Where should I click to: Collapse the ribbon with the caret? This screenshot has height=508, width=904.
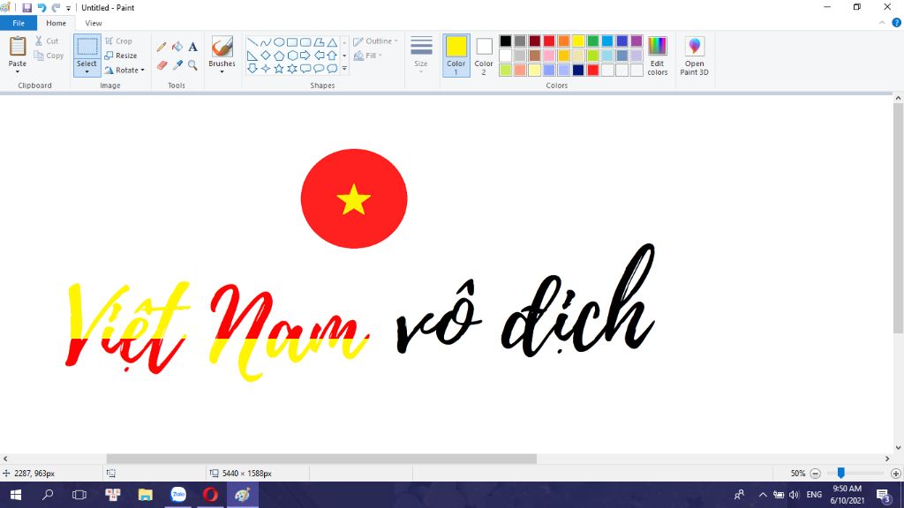pyautogui.click(x=882, y=23)
